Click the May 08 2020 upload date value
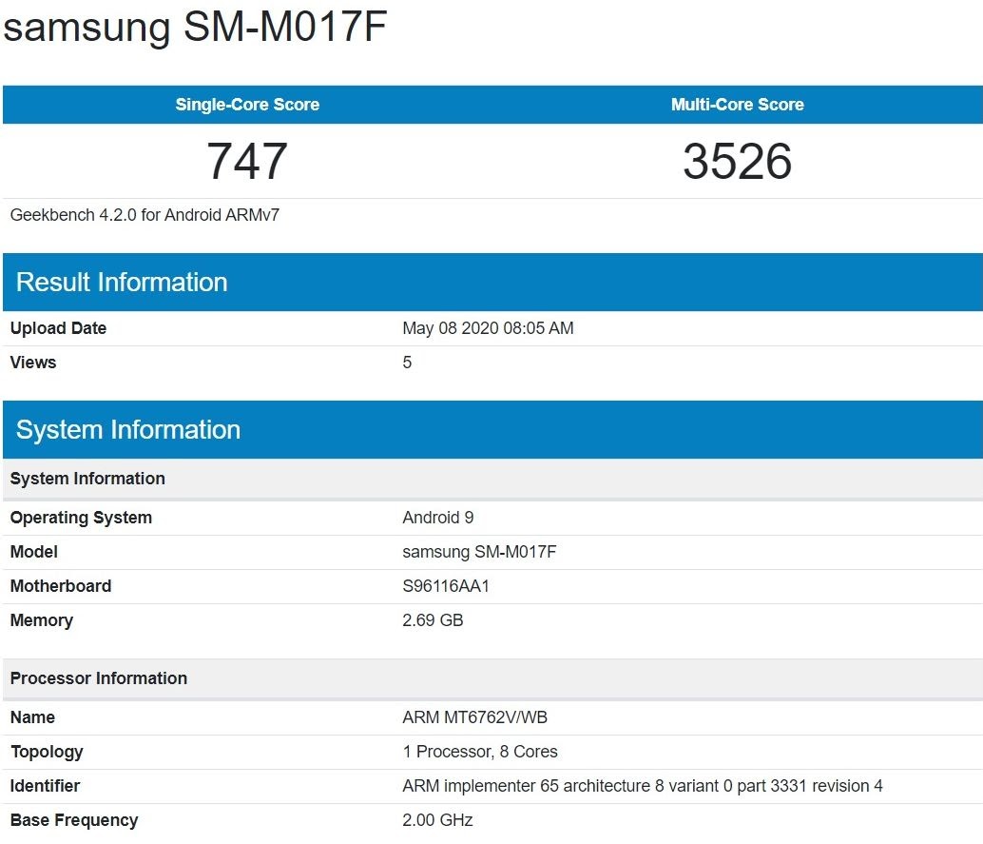 tap(488, 328)
